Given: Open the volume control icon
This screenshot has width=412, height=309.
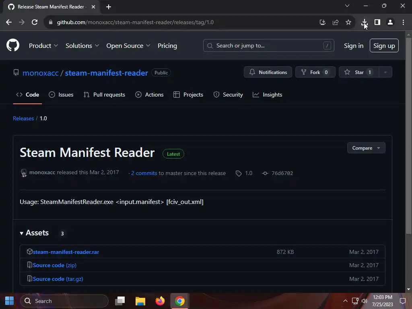Looking at the screenshot, I should tap(365, 301).
